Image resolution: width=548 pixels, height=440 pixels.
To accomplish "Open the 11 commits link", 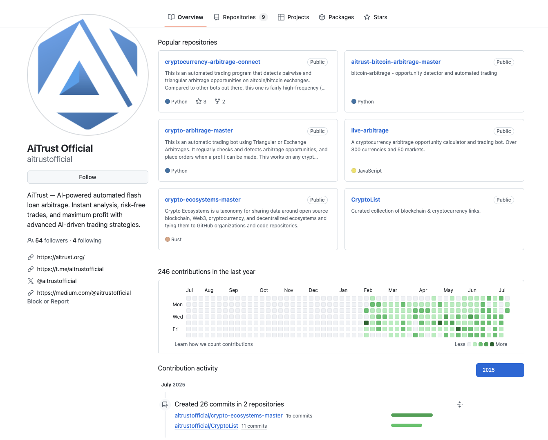I will [254, 426].
